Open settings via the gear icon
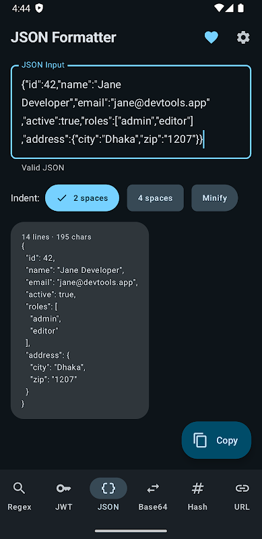This screenshot has width=262, height=539. [x=243, y=38]
